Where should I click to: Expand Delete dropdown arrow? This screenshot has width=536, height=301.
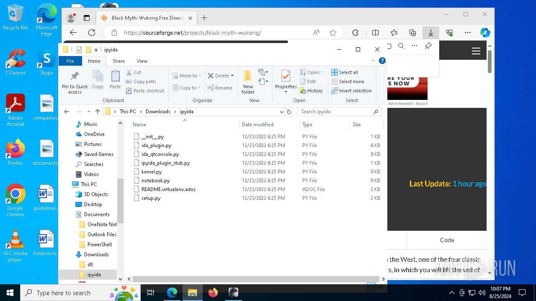[x=232, y=76]
